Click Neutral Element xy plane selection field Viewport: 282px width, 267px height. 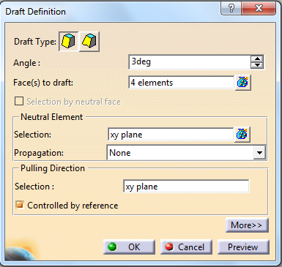[x=171, y=135]
